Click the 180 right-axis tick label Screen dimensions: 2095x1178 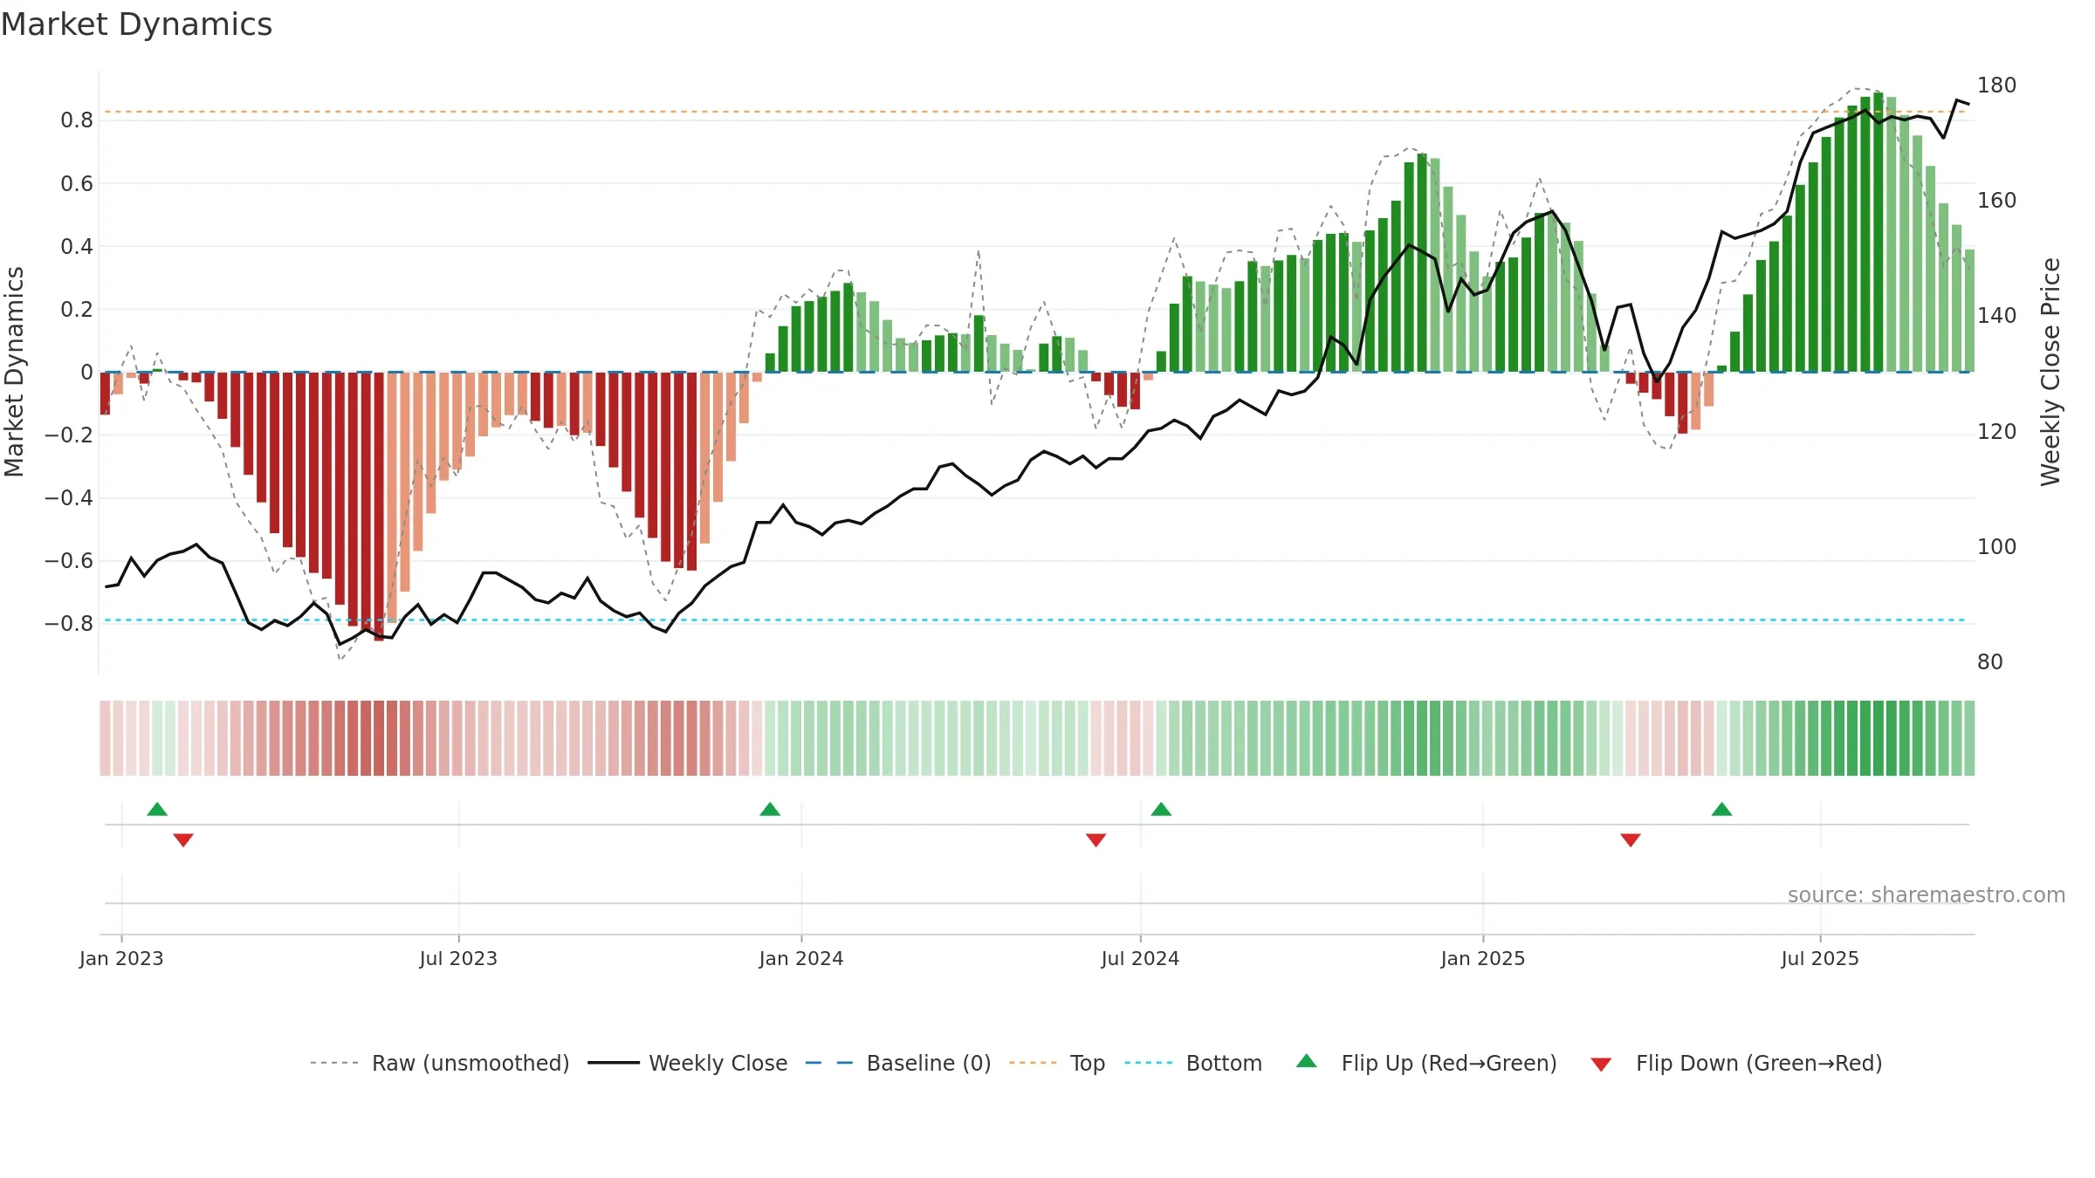pyautogui.click(x=1996, y=86)
